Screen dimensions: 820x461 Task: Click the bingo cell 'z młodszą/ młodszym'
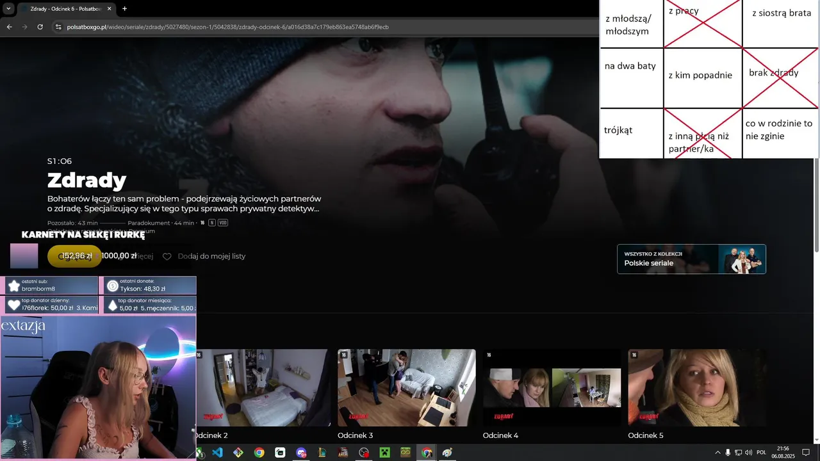pos(631,24)
